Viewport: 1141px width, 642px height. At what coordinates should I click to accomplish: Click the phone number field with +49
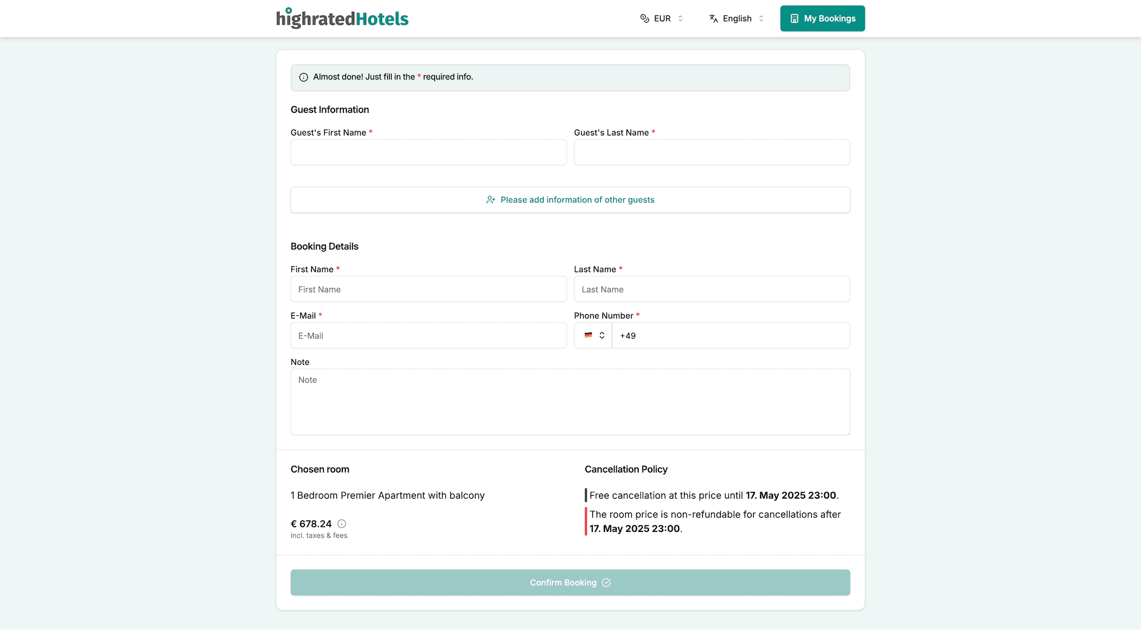[731, 335]
